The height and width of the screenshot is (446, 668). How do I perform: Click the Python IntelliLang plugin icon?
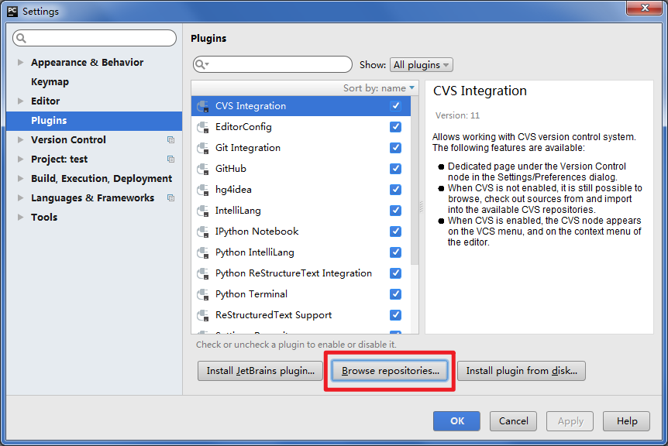(x=203, y=252)
